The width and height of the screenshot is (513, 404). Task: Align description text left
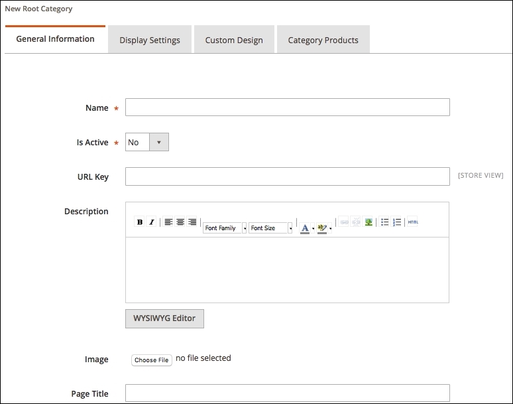168,222
